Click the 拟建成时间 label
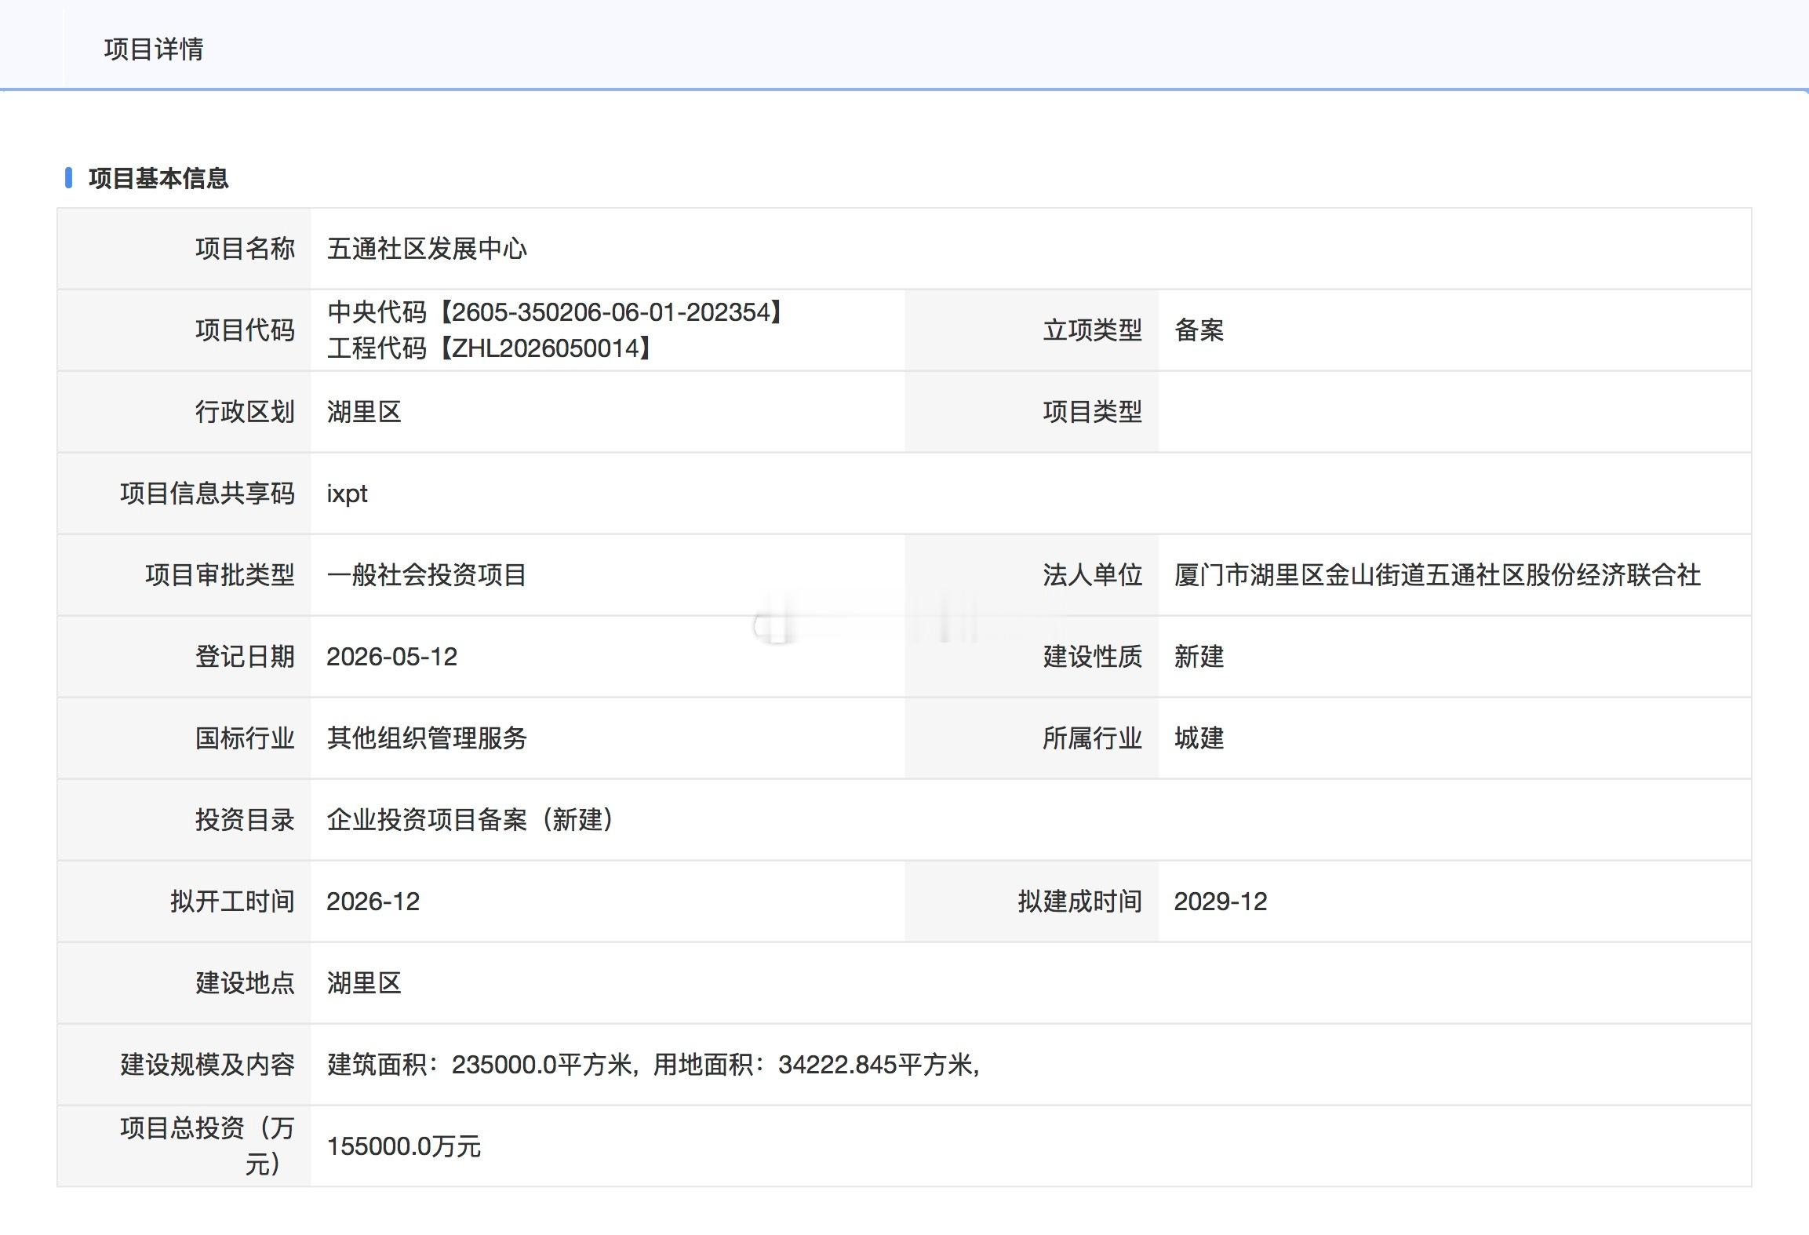1809x1235 pixels. 1079,902
